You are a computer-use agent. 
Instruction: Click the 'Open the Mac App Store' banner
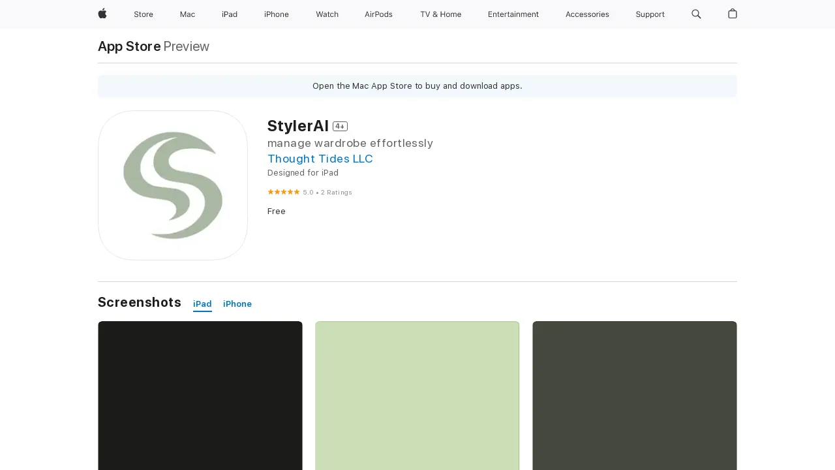tap(417, 86)
